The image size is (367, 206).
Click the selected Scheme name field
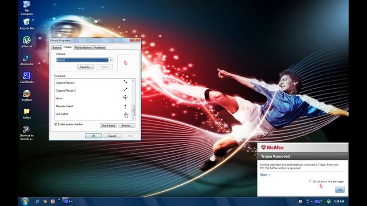point(83,60)
